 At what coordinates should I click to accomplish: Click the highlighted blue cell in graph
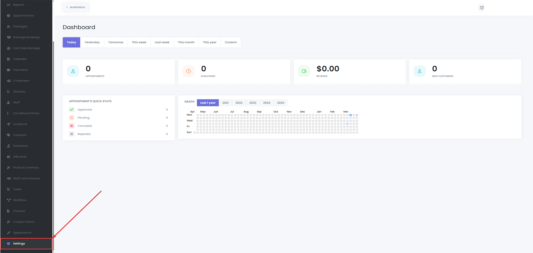351,115
